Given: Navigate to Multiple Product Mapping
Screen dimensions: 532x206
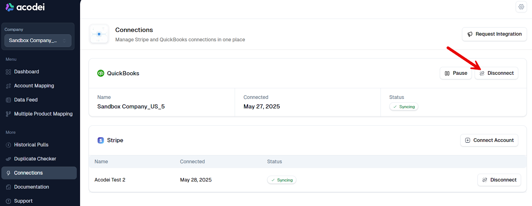Looking at the screenshot, I should pyautogui.click(x=43, y=114).
